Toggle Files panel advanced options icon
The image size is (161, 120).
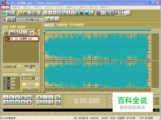[31, 33]
